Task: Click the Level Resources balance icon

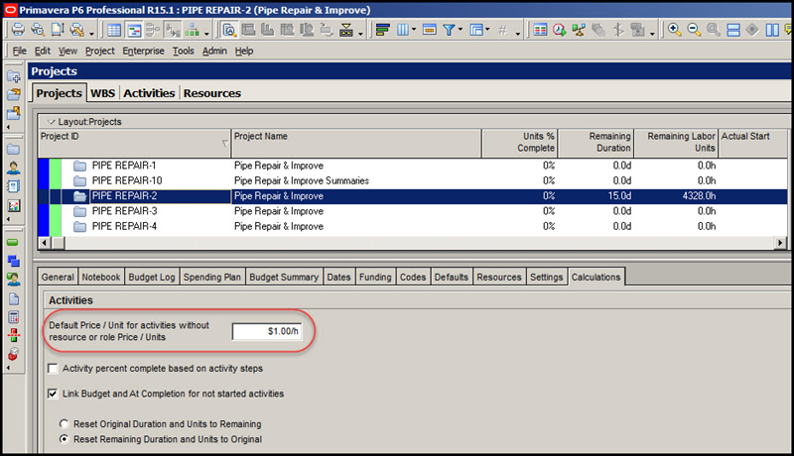Action: pos(579,31)
